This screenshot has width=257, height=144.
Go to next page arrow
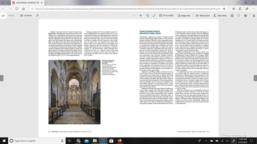[255, 78]
